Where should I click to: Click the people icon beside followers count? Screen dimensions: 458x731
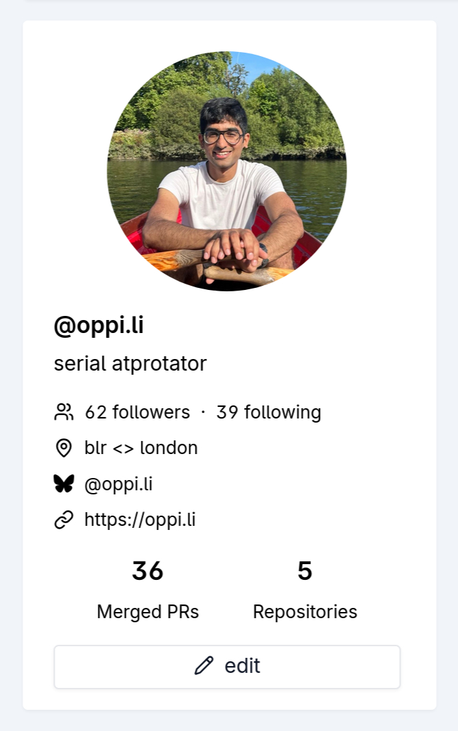click(x=64, y=412)
